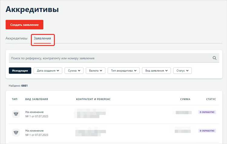Toggle the Исходящие filter
Screen dimensions: 227x144
(20, 71)
